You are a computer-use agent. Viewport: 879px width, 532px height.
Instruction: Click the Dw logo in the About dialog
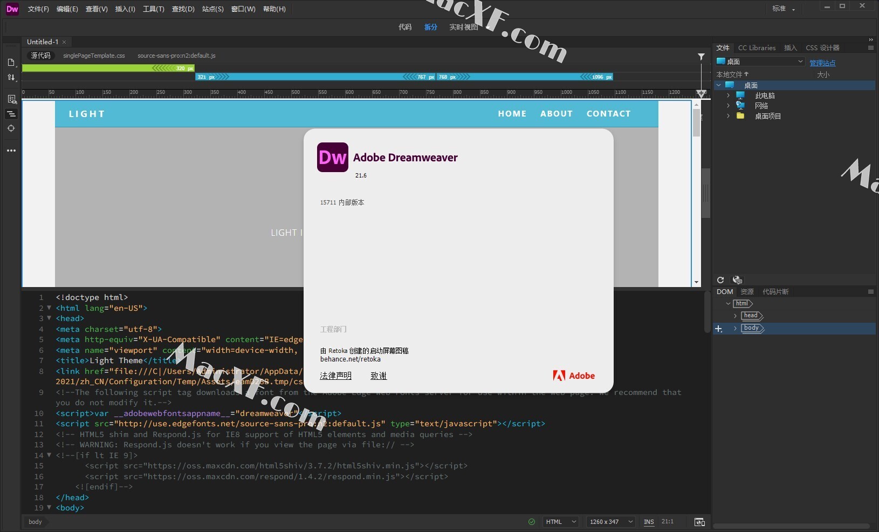pos(332,157)
